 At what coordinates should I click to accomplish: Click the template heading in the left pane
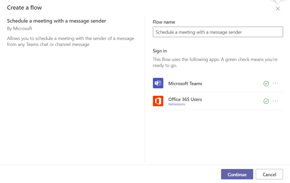pyautogui.click(x=56, y=21)
